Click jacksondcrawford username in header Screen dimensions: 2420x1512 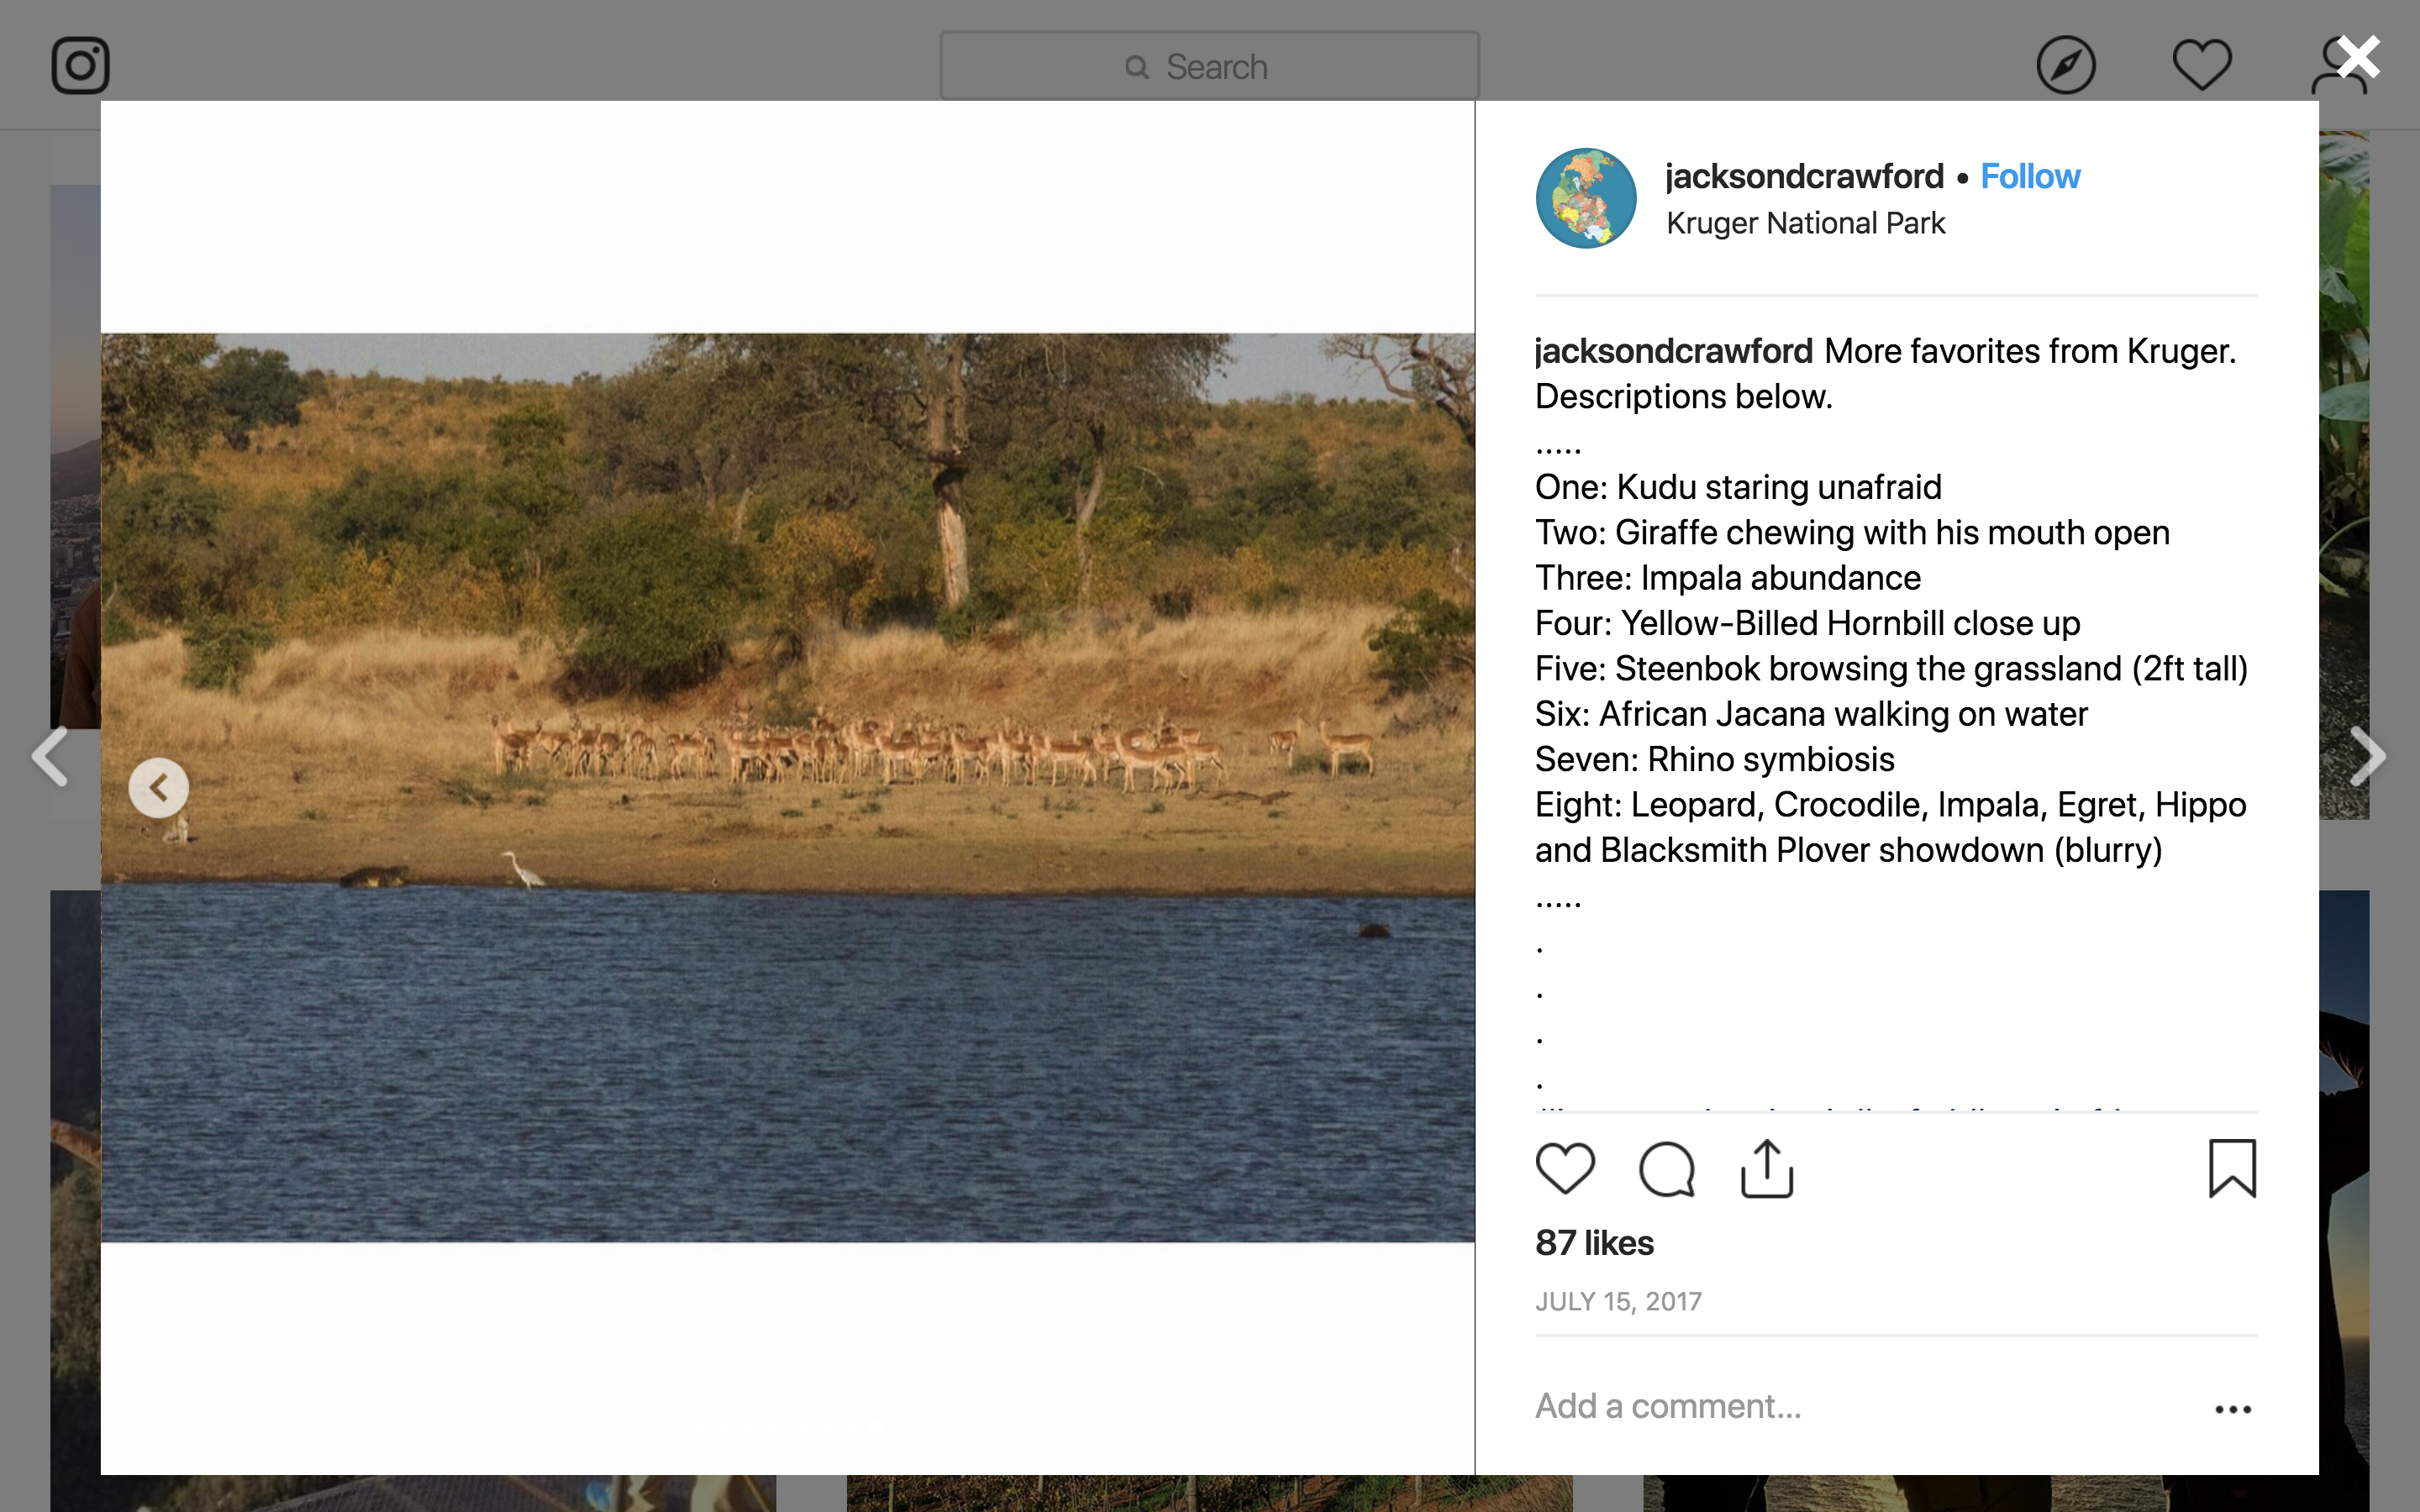pos(1804,177)
